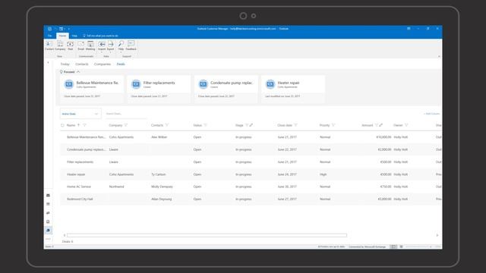Open the Help ribbon dropdown
Screen dimensions: 486x273
(x=121, y=45)
